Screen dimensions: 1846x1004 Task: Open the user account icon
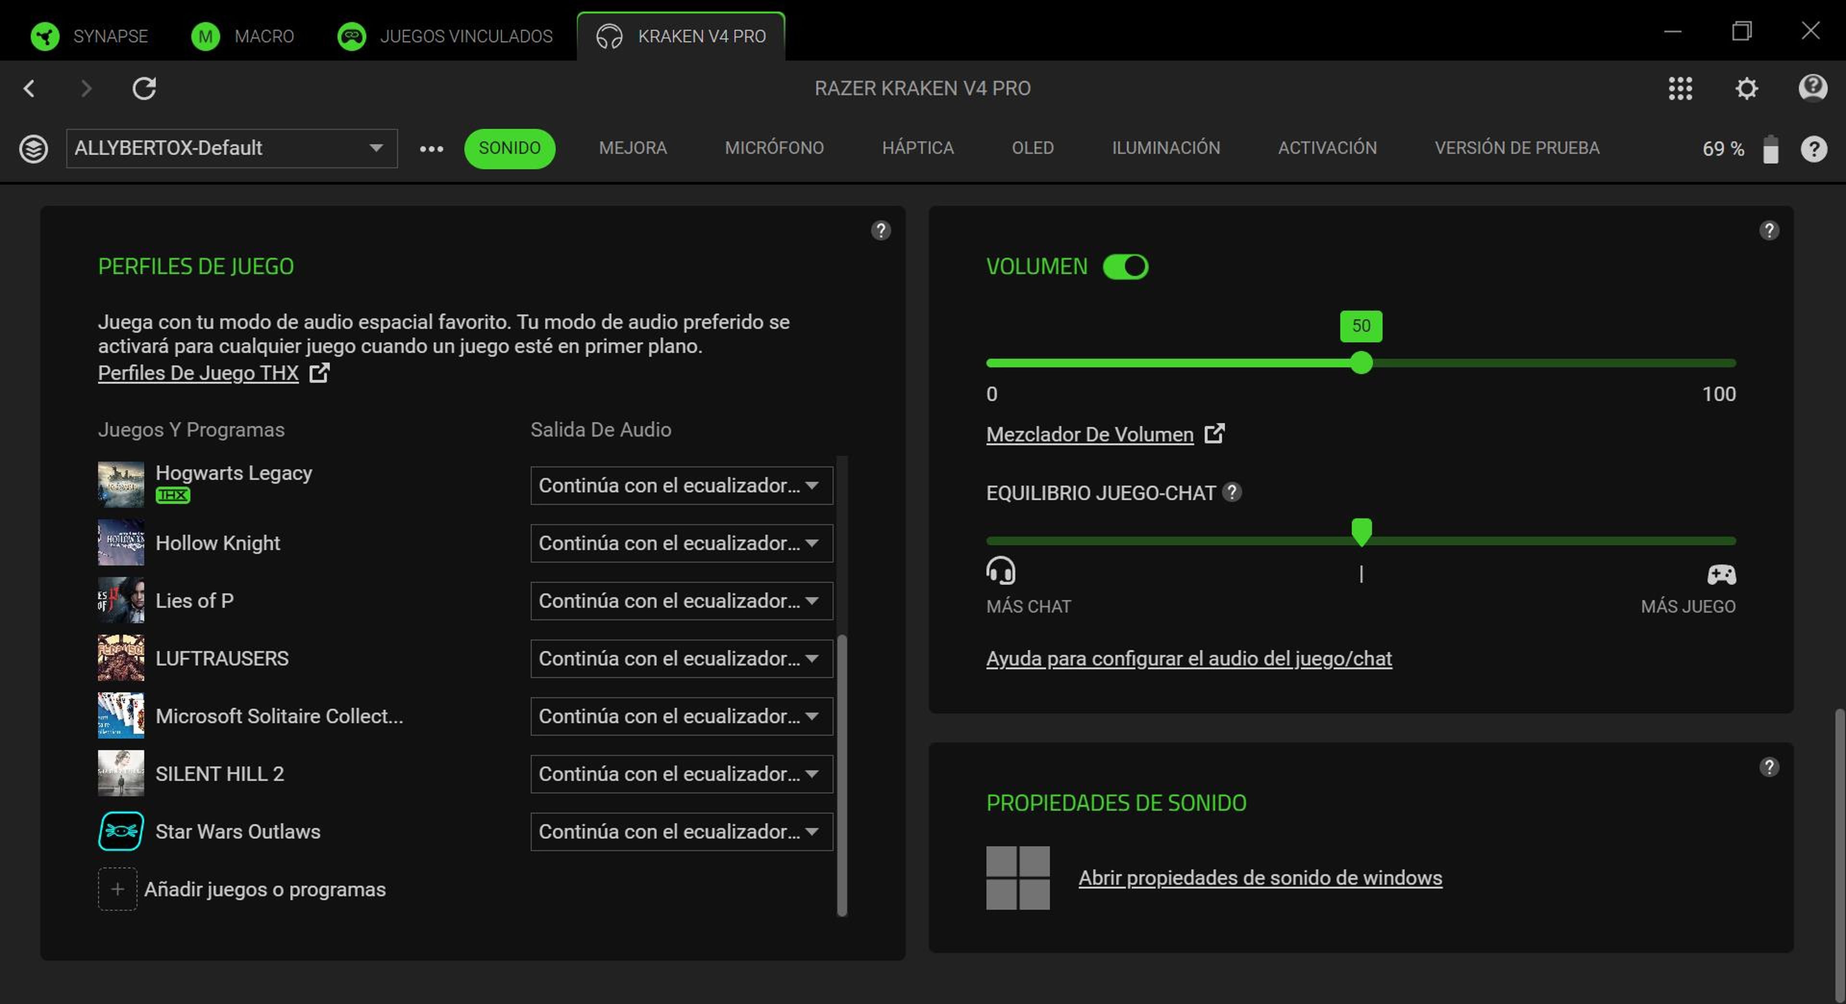point(1812,88)
